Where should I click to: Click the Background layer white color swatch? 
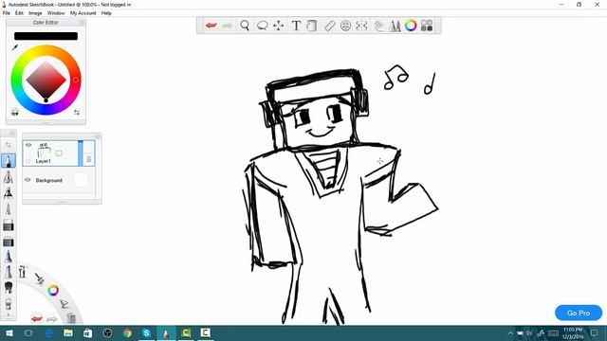pyautogui.click(x=80, y=180)
